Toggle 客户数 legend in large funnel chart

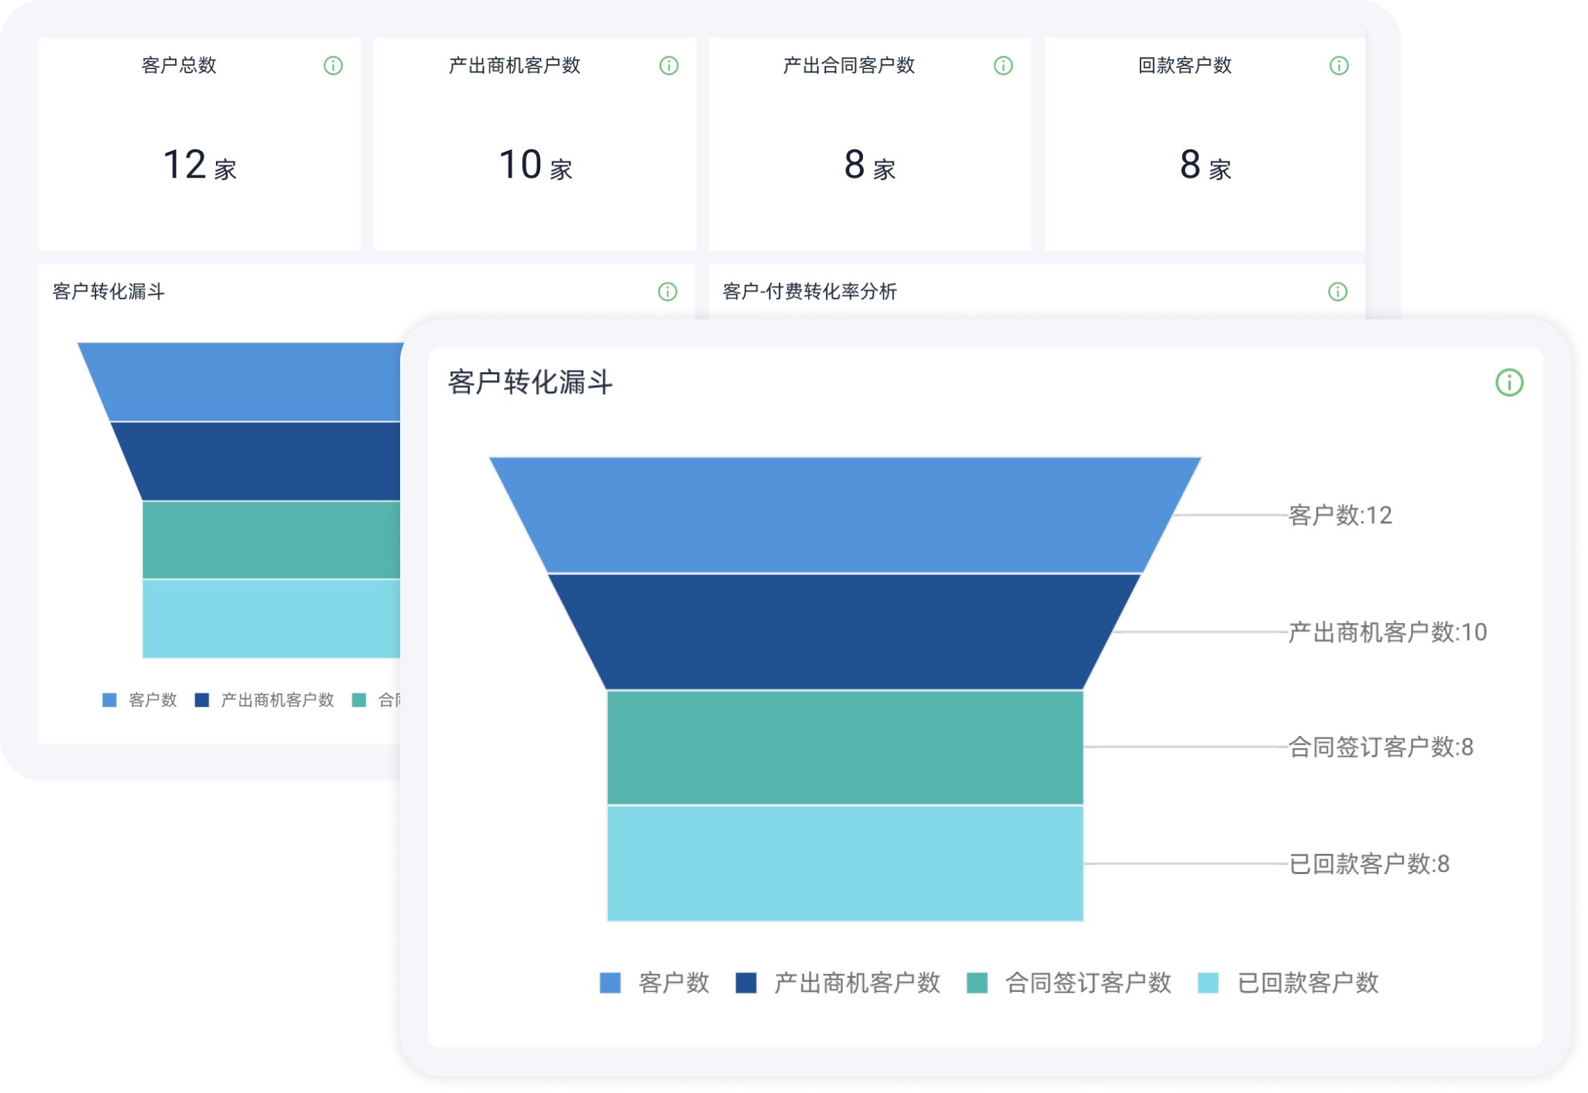pyautogui.click(x=673, y=983)
